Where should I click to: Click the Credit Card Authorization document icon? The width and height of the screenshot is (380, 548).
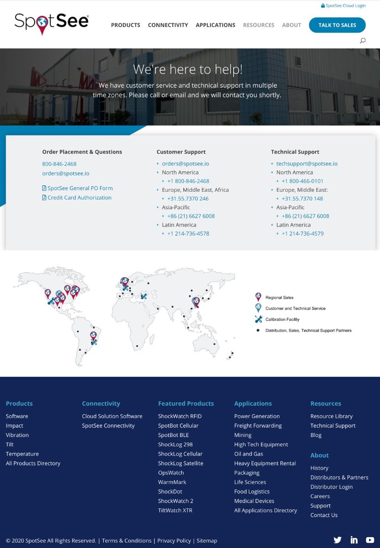pos(43,197)
